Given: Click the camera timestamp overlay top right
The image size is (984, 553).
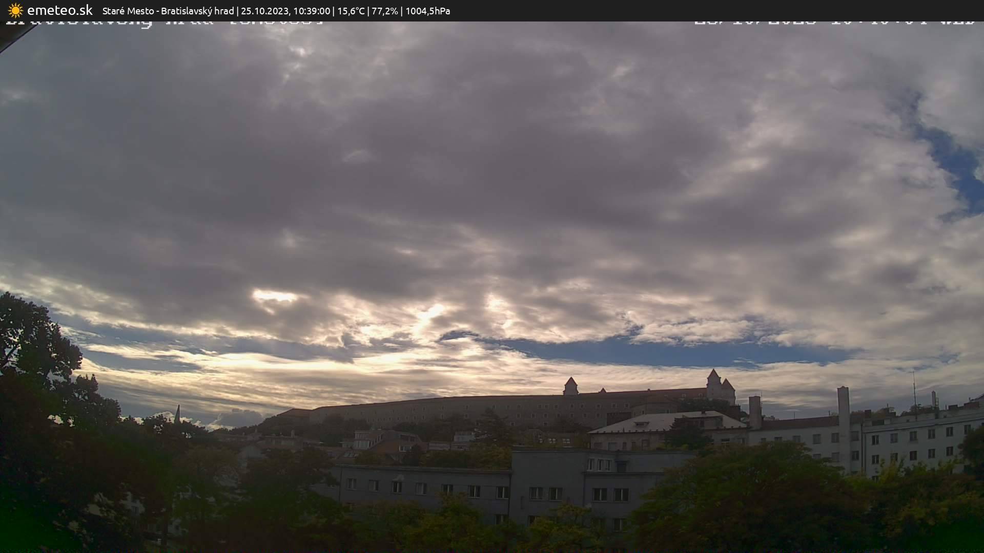Looking at the screenshot, I should (833, 23).
